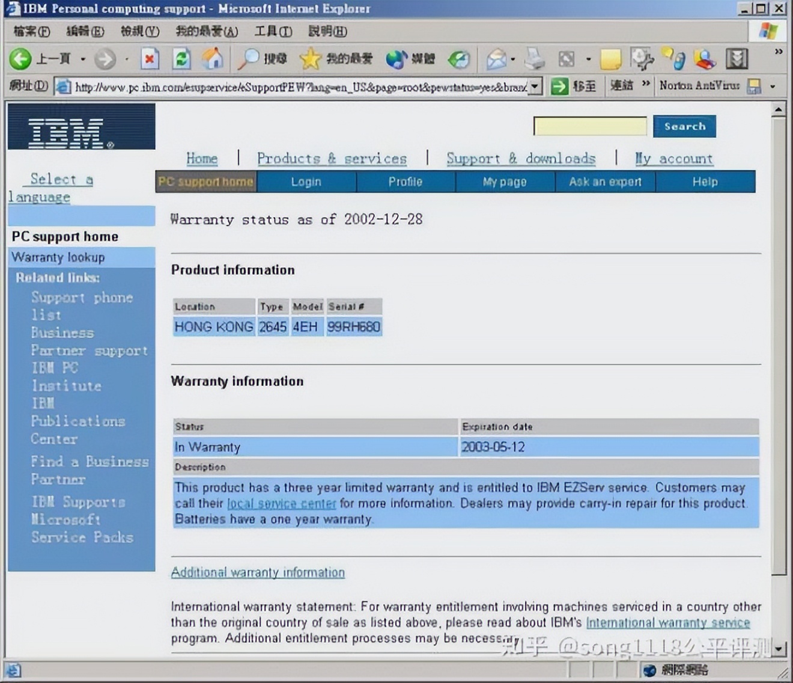Go to the My account link
The image size is (793, 683).
click(674, 159)
